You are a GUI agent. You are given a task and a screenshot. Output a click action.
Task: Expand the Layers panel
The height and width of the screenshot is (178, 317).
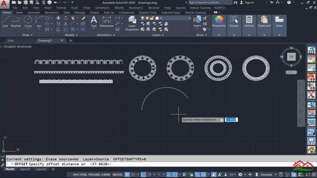158,35
